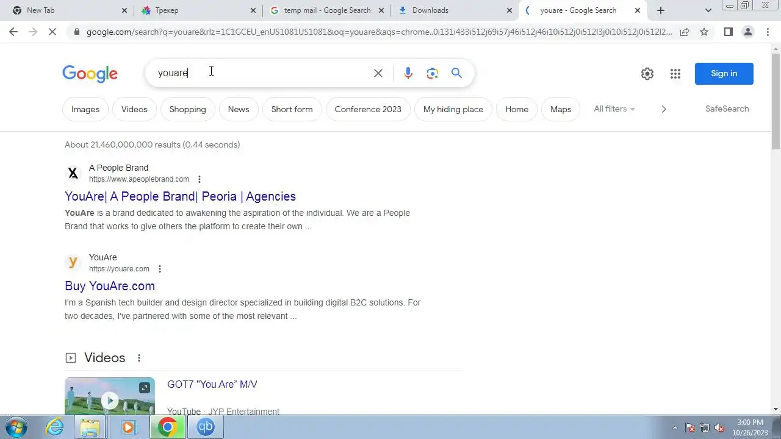The image size is (781, 439).
Task: Select the News filter
Action: click(239, 109)
